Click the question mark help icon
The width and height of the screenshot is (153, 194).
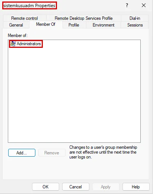pyautogui.click(x=127, y=5)
